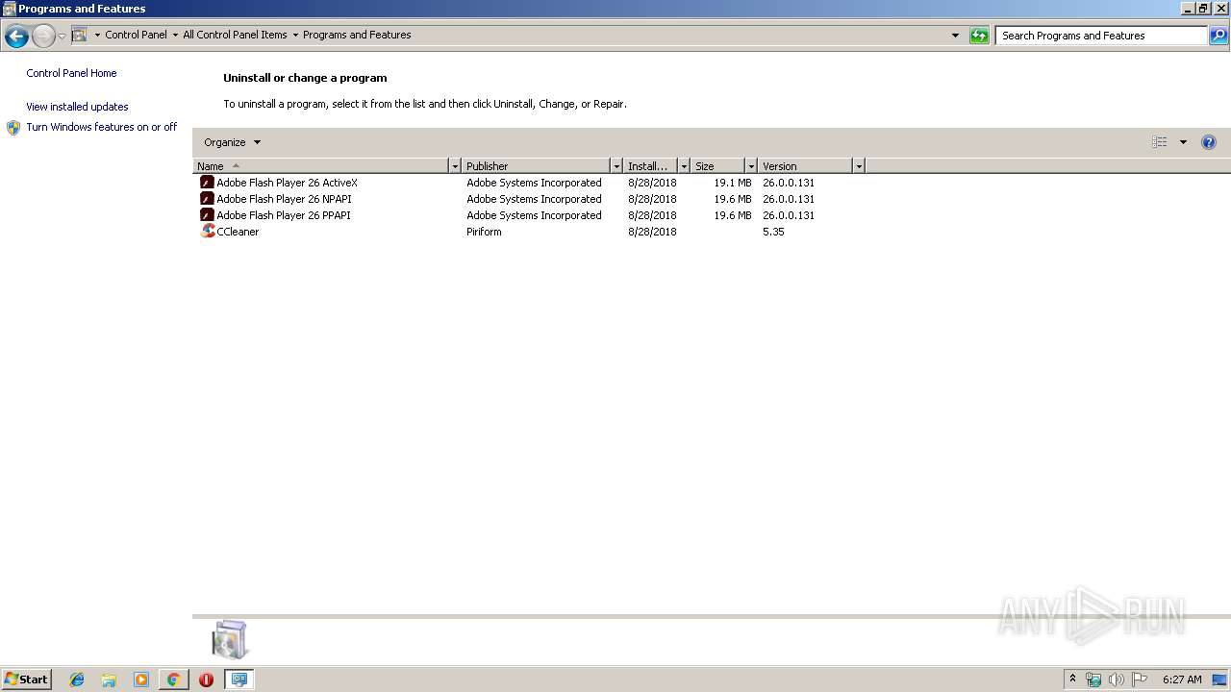
Task: Sort list by Size column
Action: click(717, 166)
